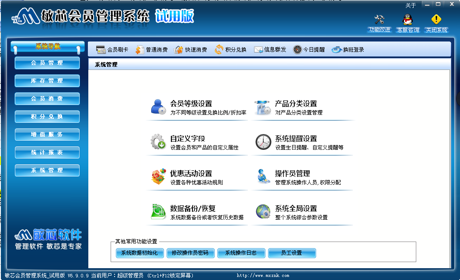Click the 积分兑换 circular arrows icon
460x280 pixels.
pyautogui.click(x=219, y=49)
